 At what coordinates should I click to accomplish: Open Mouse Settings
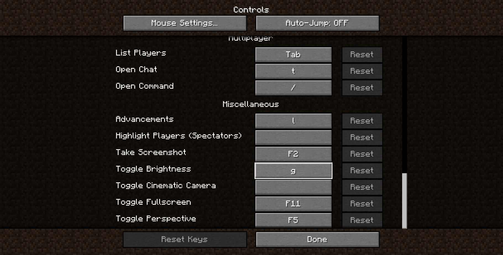coord(185,23)
